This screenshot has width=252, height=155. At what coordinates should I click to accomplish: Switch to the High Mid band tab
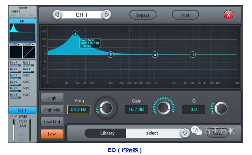click(x=52, y=110)
